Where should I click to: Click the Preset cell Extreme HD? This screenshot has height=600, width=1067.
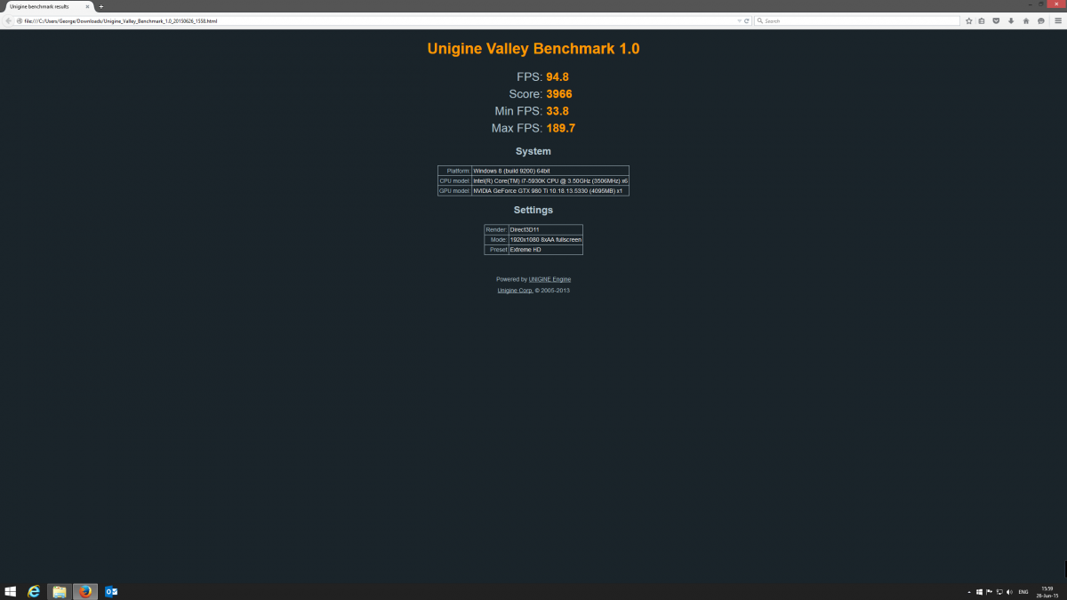tap(545, 250)
